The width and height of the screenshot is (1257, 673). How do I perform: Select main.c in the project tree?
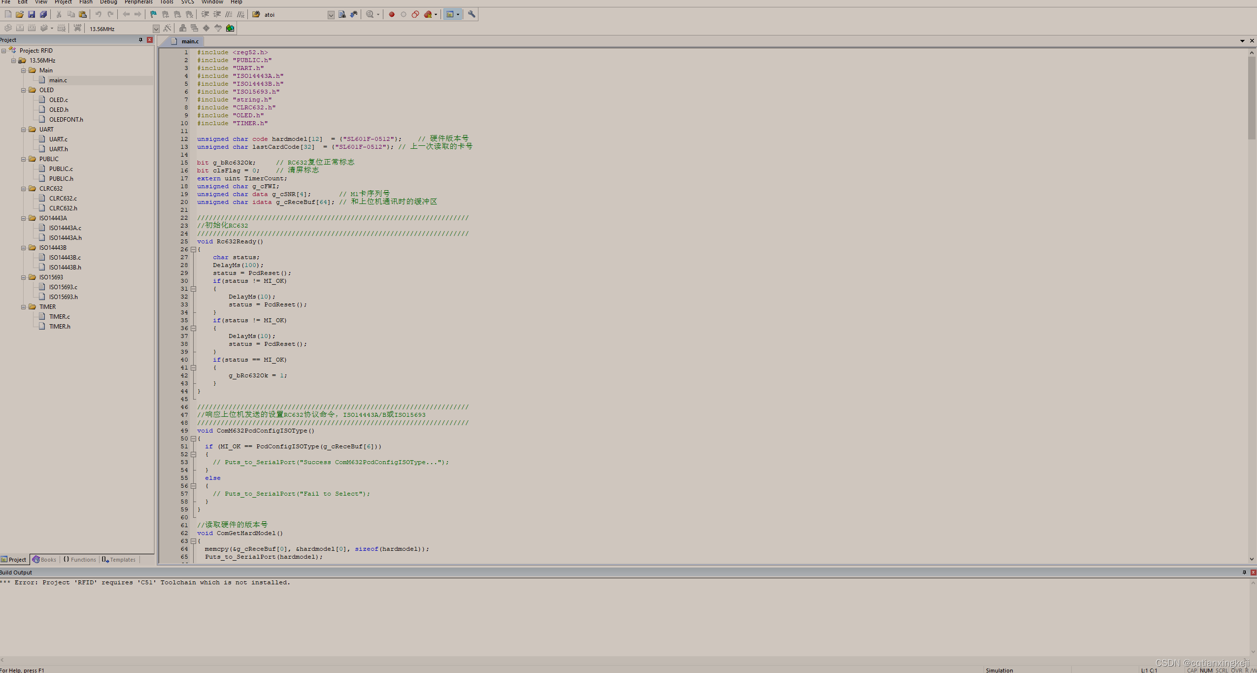(x=58, y=80)
